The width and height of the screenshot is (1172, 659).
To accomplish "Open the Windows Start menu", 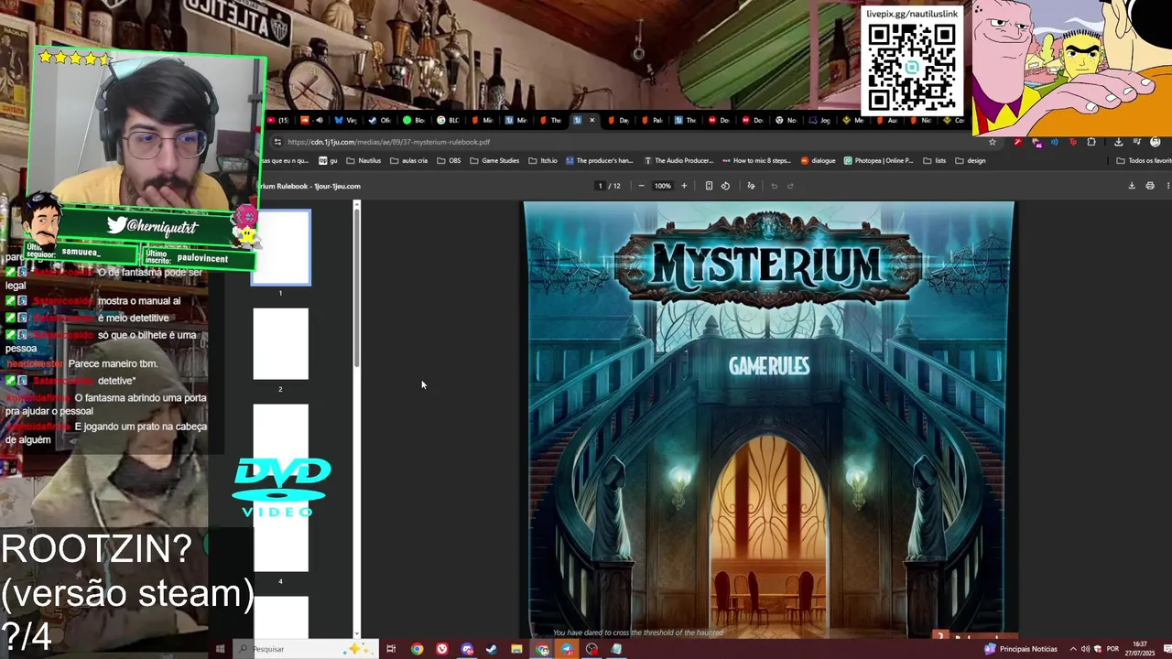I will (220, 649).
